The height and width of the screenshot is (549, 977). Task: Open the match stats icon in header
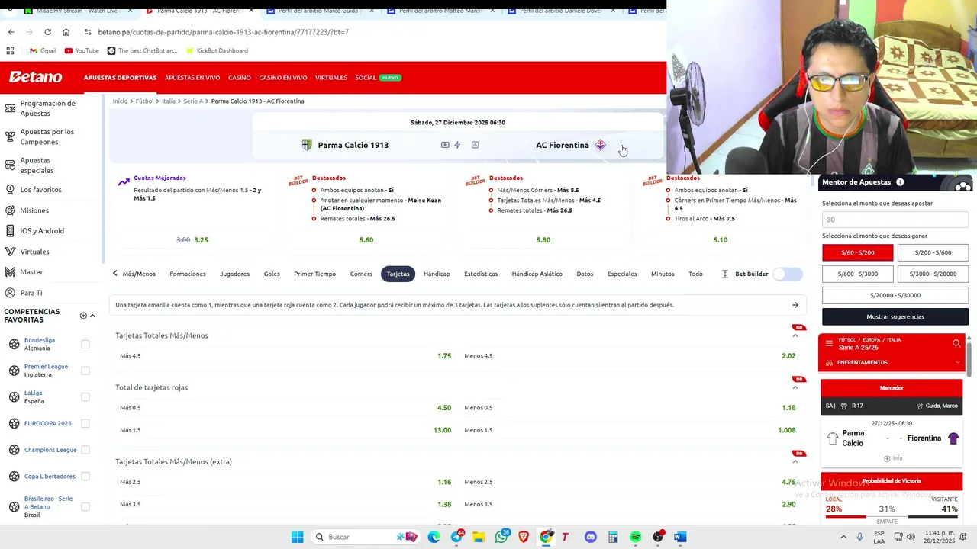click(x=475, y=145)
